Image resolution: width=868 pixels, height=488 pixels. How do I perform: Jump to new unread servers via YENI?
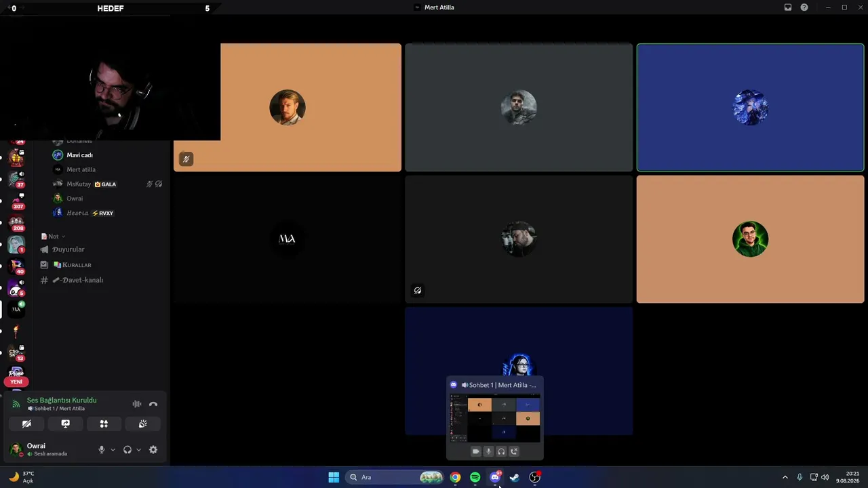tap(16, 382)
